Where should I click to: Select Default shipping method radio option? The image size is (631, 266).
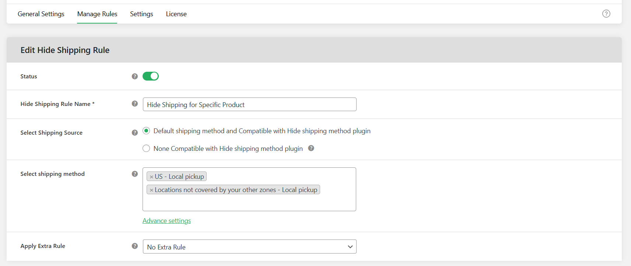click(146, 131)
